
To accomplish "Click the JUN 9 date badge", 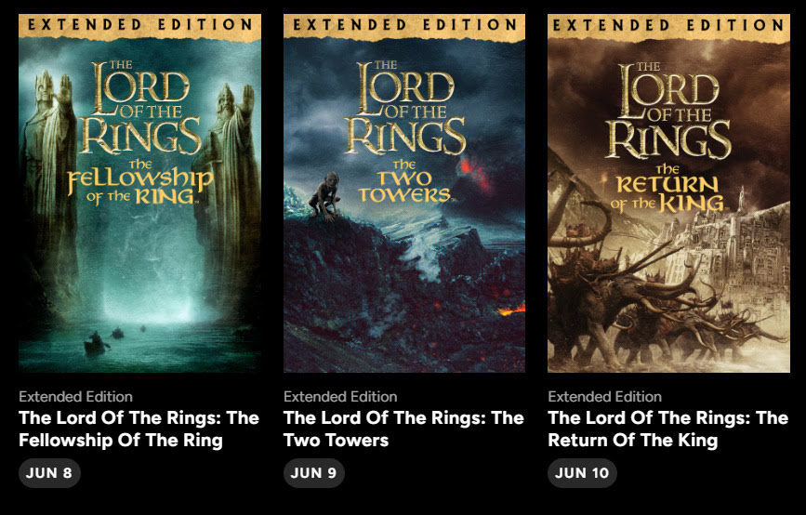I will (x=313, y=473).
